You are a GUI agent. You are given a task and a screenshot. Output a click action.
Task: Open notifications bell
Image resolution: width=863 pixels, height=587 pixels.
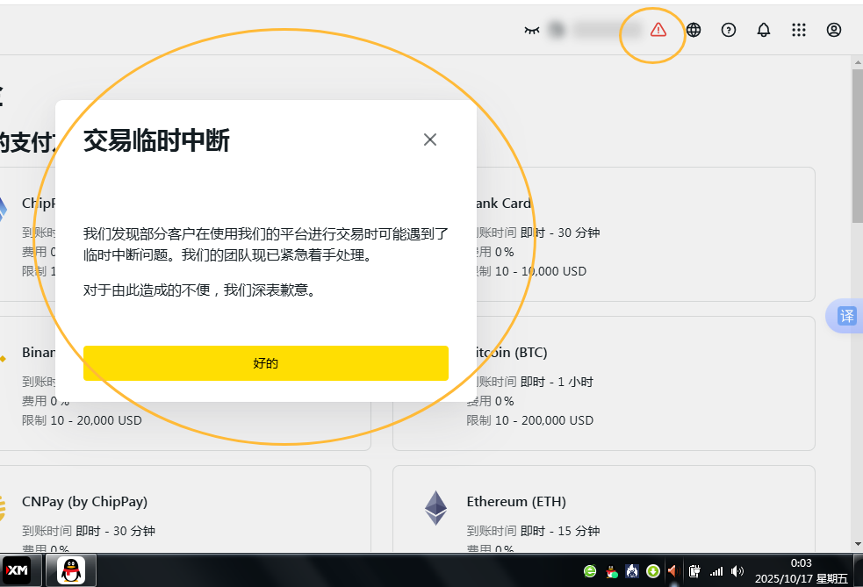pos(764,30)
